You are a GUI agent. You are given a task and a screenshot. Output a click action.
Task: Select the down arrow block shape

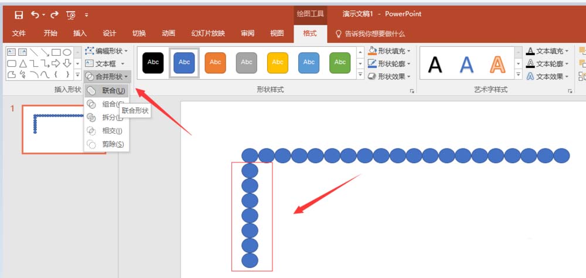pos(67,63)
